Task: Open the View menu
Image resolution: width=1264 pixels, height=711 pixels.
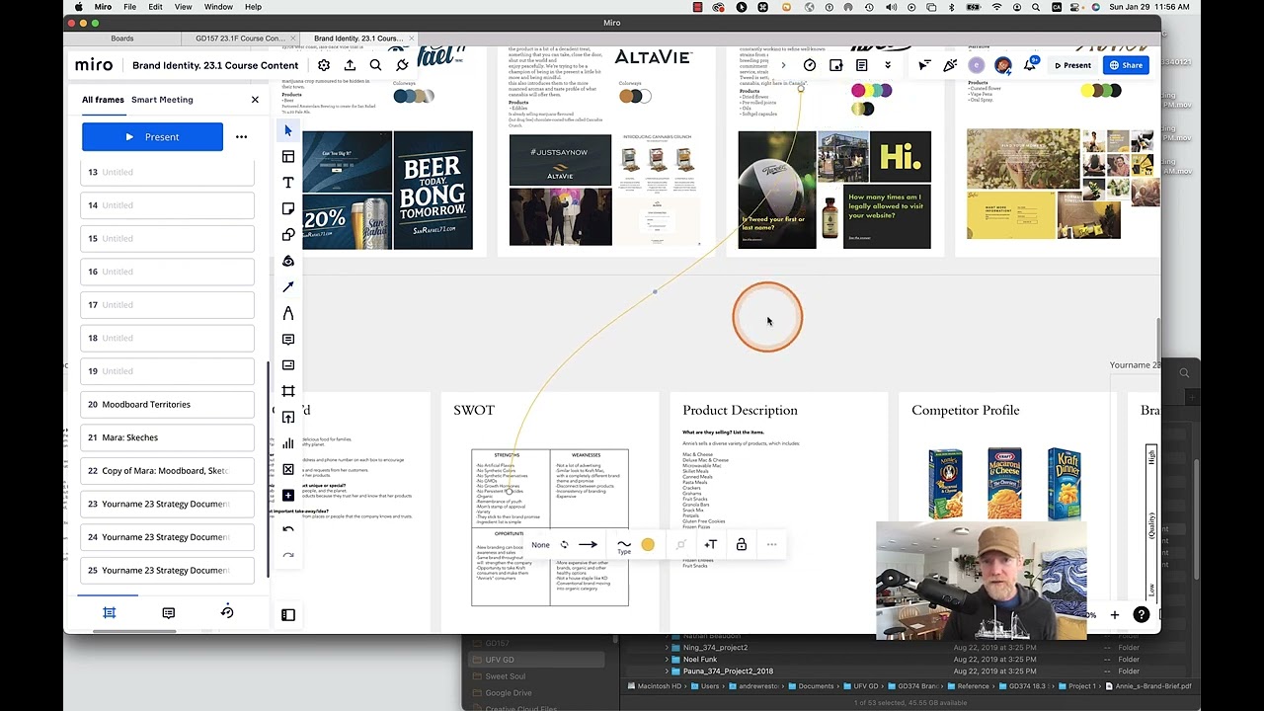Action: click(x=184, y=7)
